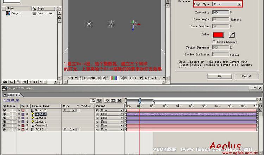Click the Light 3 layer bar in timeline
264x155 pixels.
(192, 114)
